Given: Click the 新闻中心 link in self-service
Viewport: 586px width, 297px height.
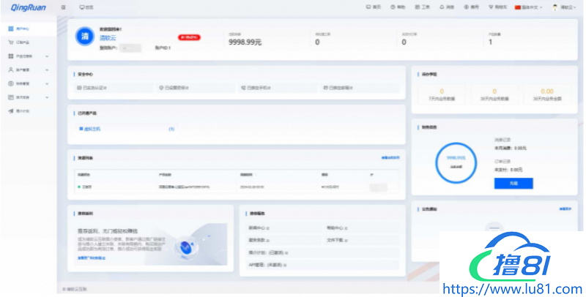Looking at the screenshot, I should coord(259,228).
